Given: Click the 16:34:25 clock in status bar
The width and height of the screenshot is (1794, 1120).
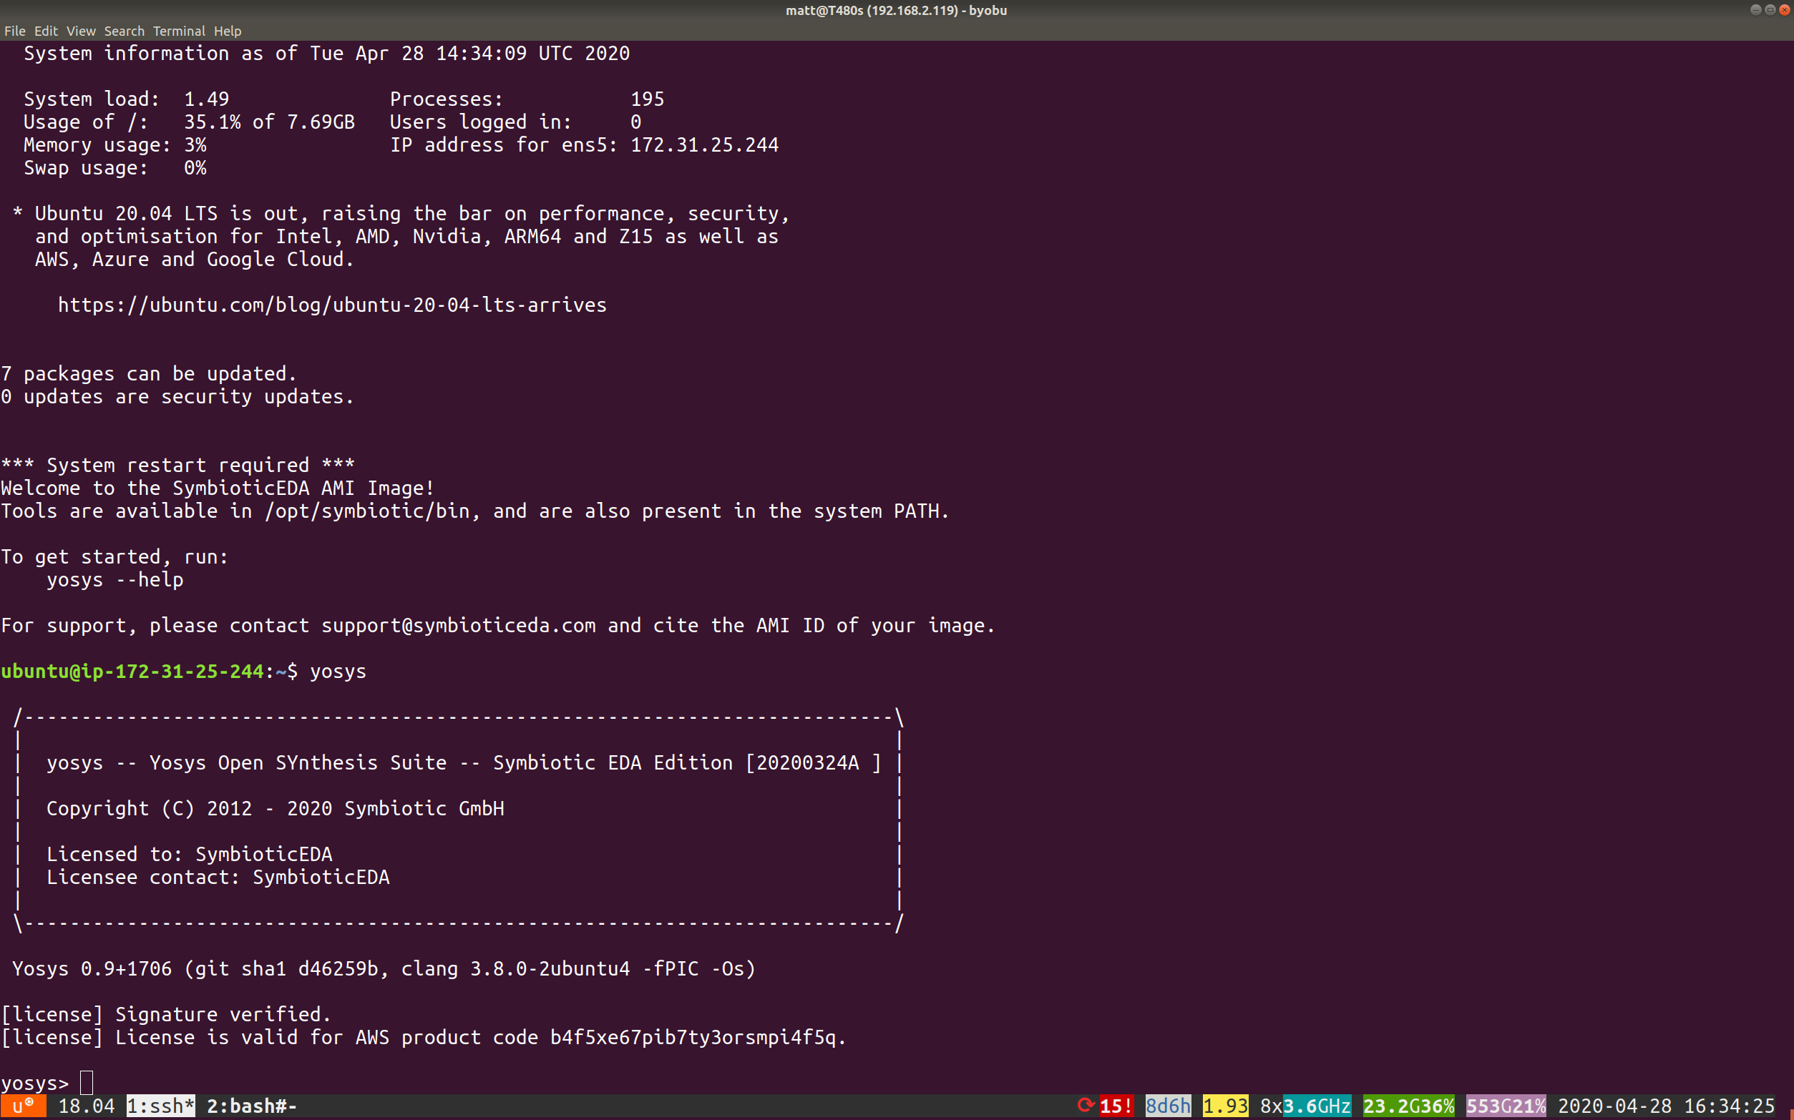Looking at the screenshot, I should coord(1730,1106).
